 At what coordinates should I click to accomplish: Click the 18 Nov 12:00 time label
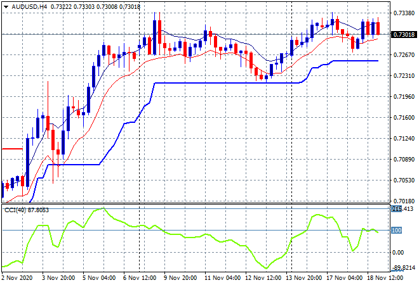[x=385, y=278]
